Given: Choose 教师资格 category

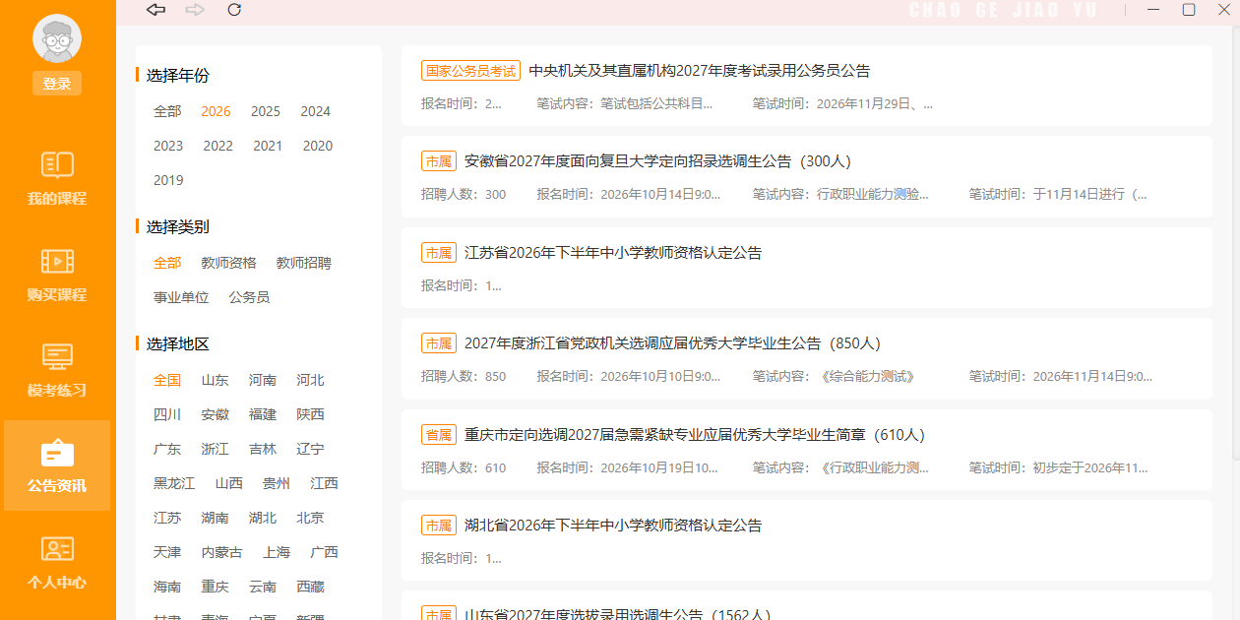Looking at the screenshot, I should [228, 263].
